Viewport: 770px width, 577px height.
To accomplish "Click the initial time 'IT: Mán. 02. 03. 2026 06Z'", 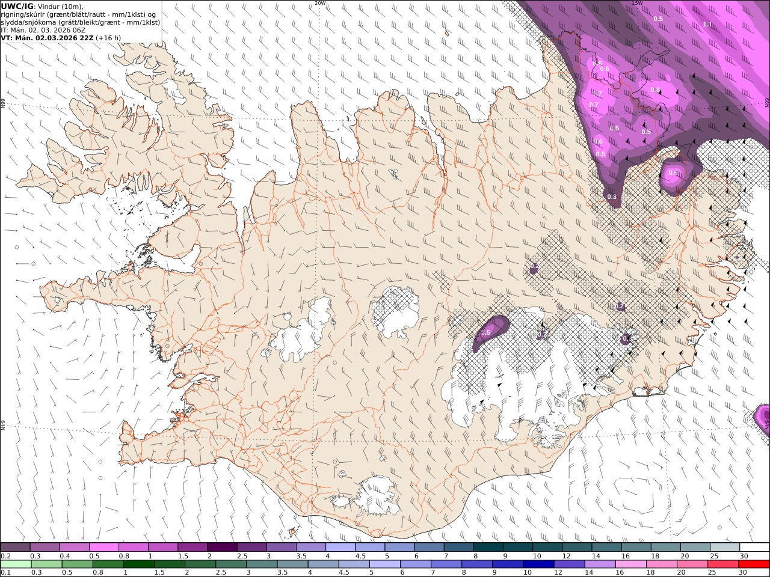I will pyautogui.click(x=43, y=30).
